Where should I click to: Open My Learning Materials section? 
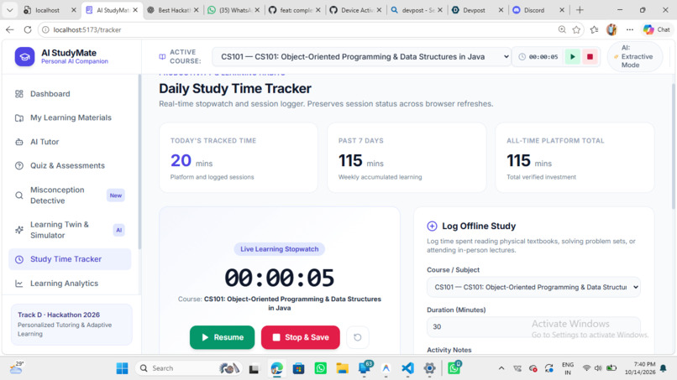71,117
